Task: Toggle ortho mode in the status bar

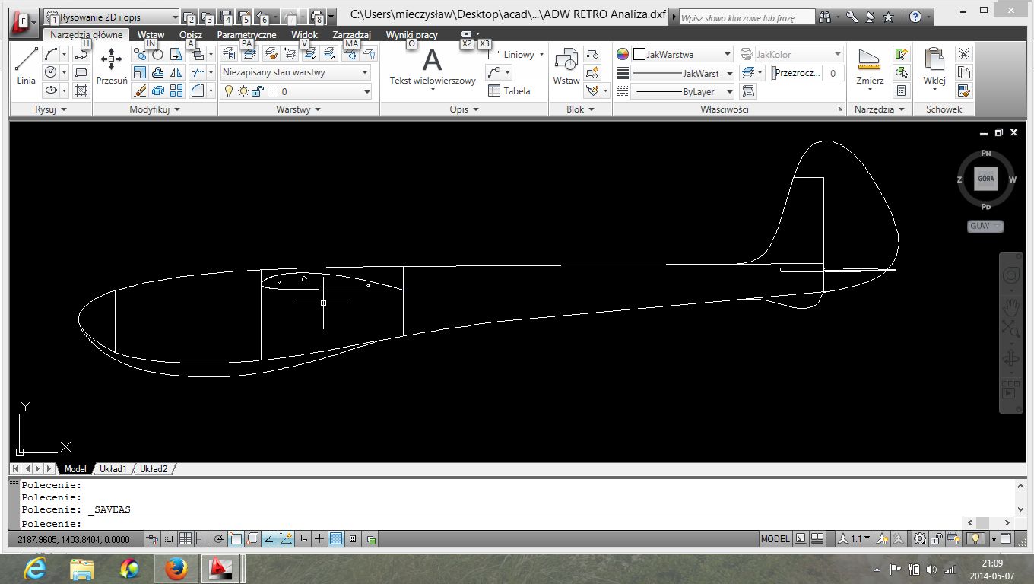Action: click(201, 539)
